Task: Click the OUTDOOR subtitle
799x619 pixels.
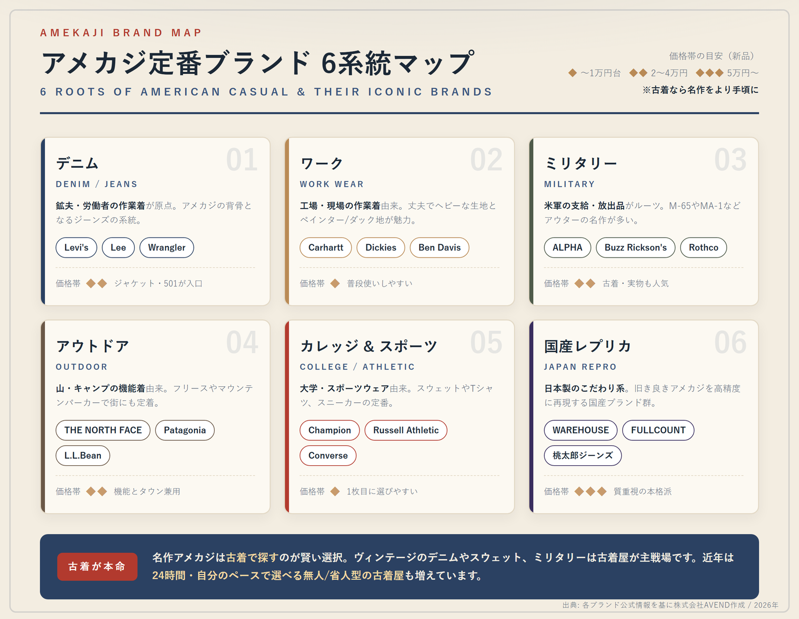Action: [x=81, y=367]
